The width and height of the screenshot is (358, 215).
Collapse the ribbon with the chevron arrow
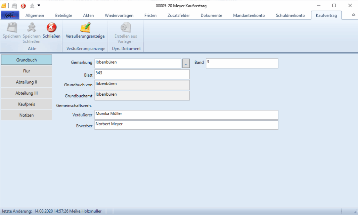tap(353, 15)
